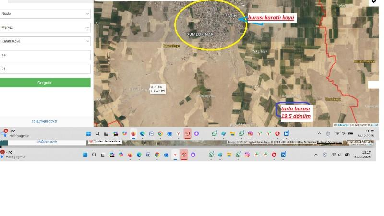Open the HGM Atlas attribution link
The height and width of the screenshot is (216, 384).
tap(342, 125)
